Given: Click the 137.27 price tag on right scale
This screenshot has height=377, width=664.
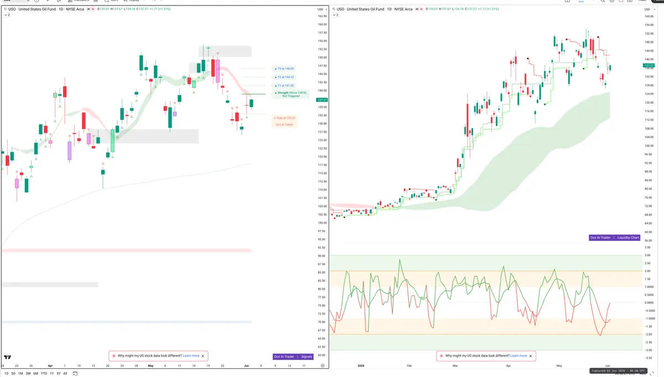Looking at the screenshot, I should pos(649,65).
